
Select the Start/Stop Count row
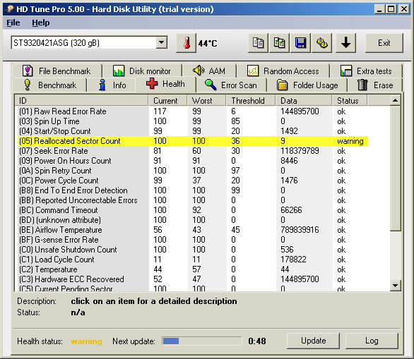coord(193,131)
